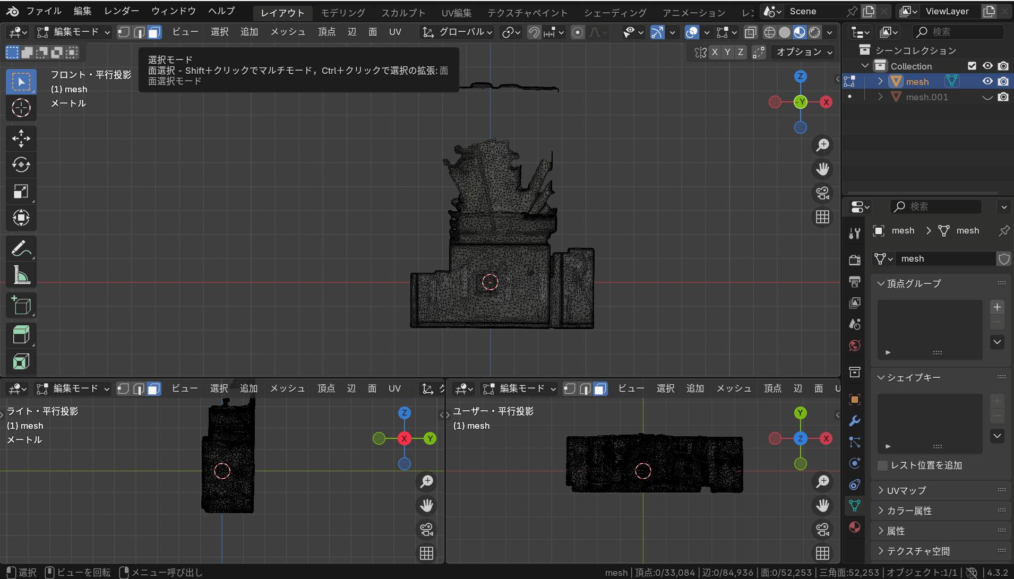This screenshot has height=579, width=1014.
Task: Open the Modifiers wrench tab in properties
Action: click(855, 421)
